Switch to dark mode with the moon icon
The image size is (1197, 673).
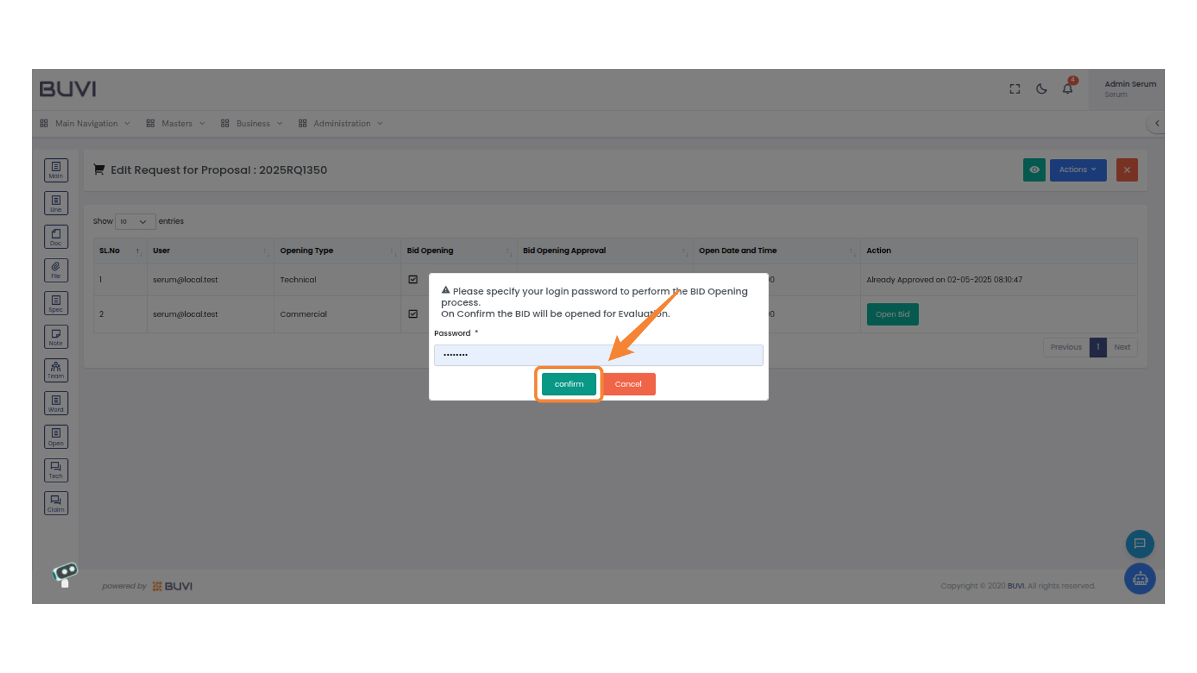[1041, 89]
